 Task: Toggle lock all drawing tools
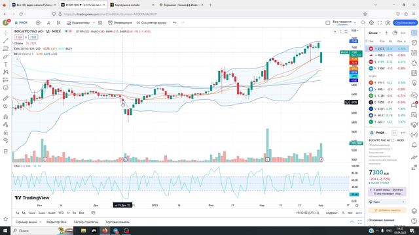click(x=6, y=133)
